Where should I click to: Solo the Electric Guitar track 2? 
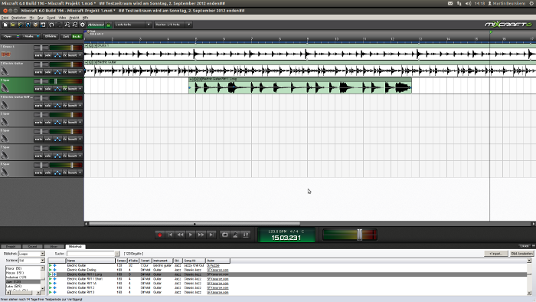[x=47, y=72]
